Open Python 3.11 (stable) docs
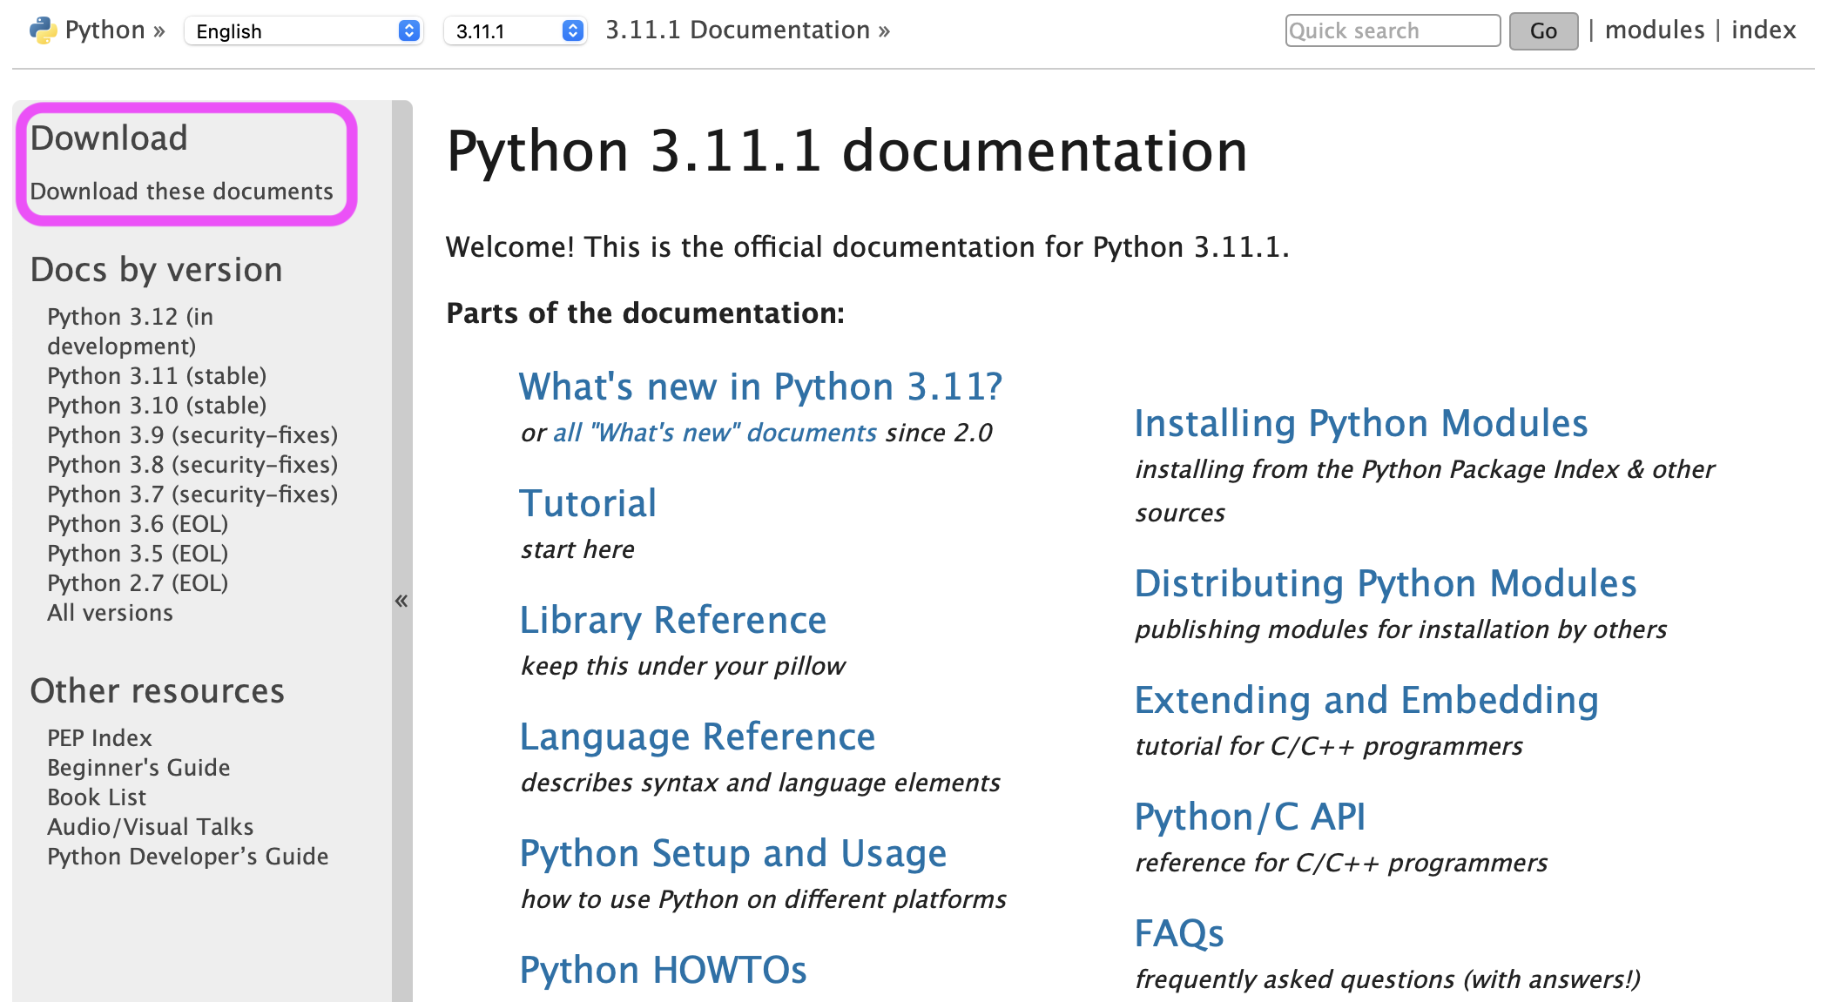This screenshot has height=1002, width=1821. (157, 376)
